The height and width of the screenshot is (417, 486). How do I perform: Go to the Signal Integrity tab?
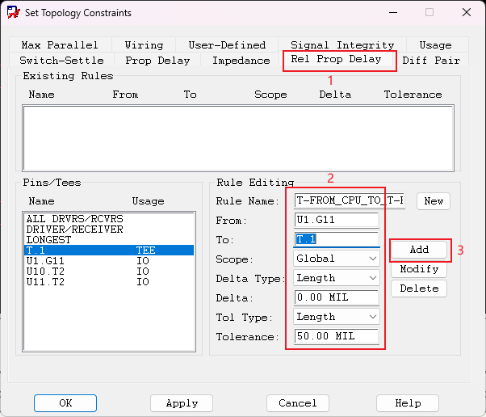coord(342,45)
